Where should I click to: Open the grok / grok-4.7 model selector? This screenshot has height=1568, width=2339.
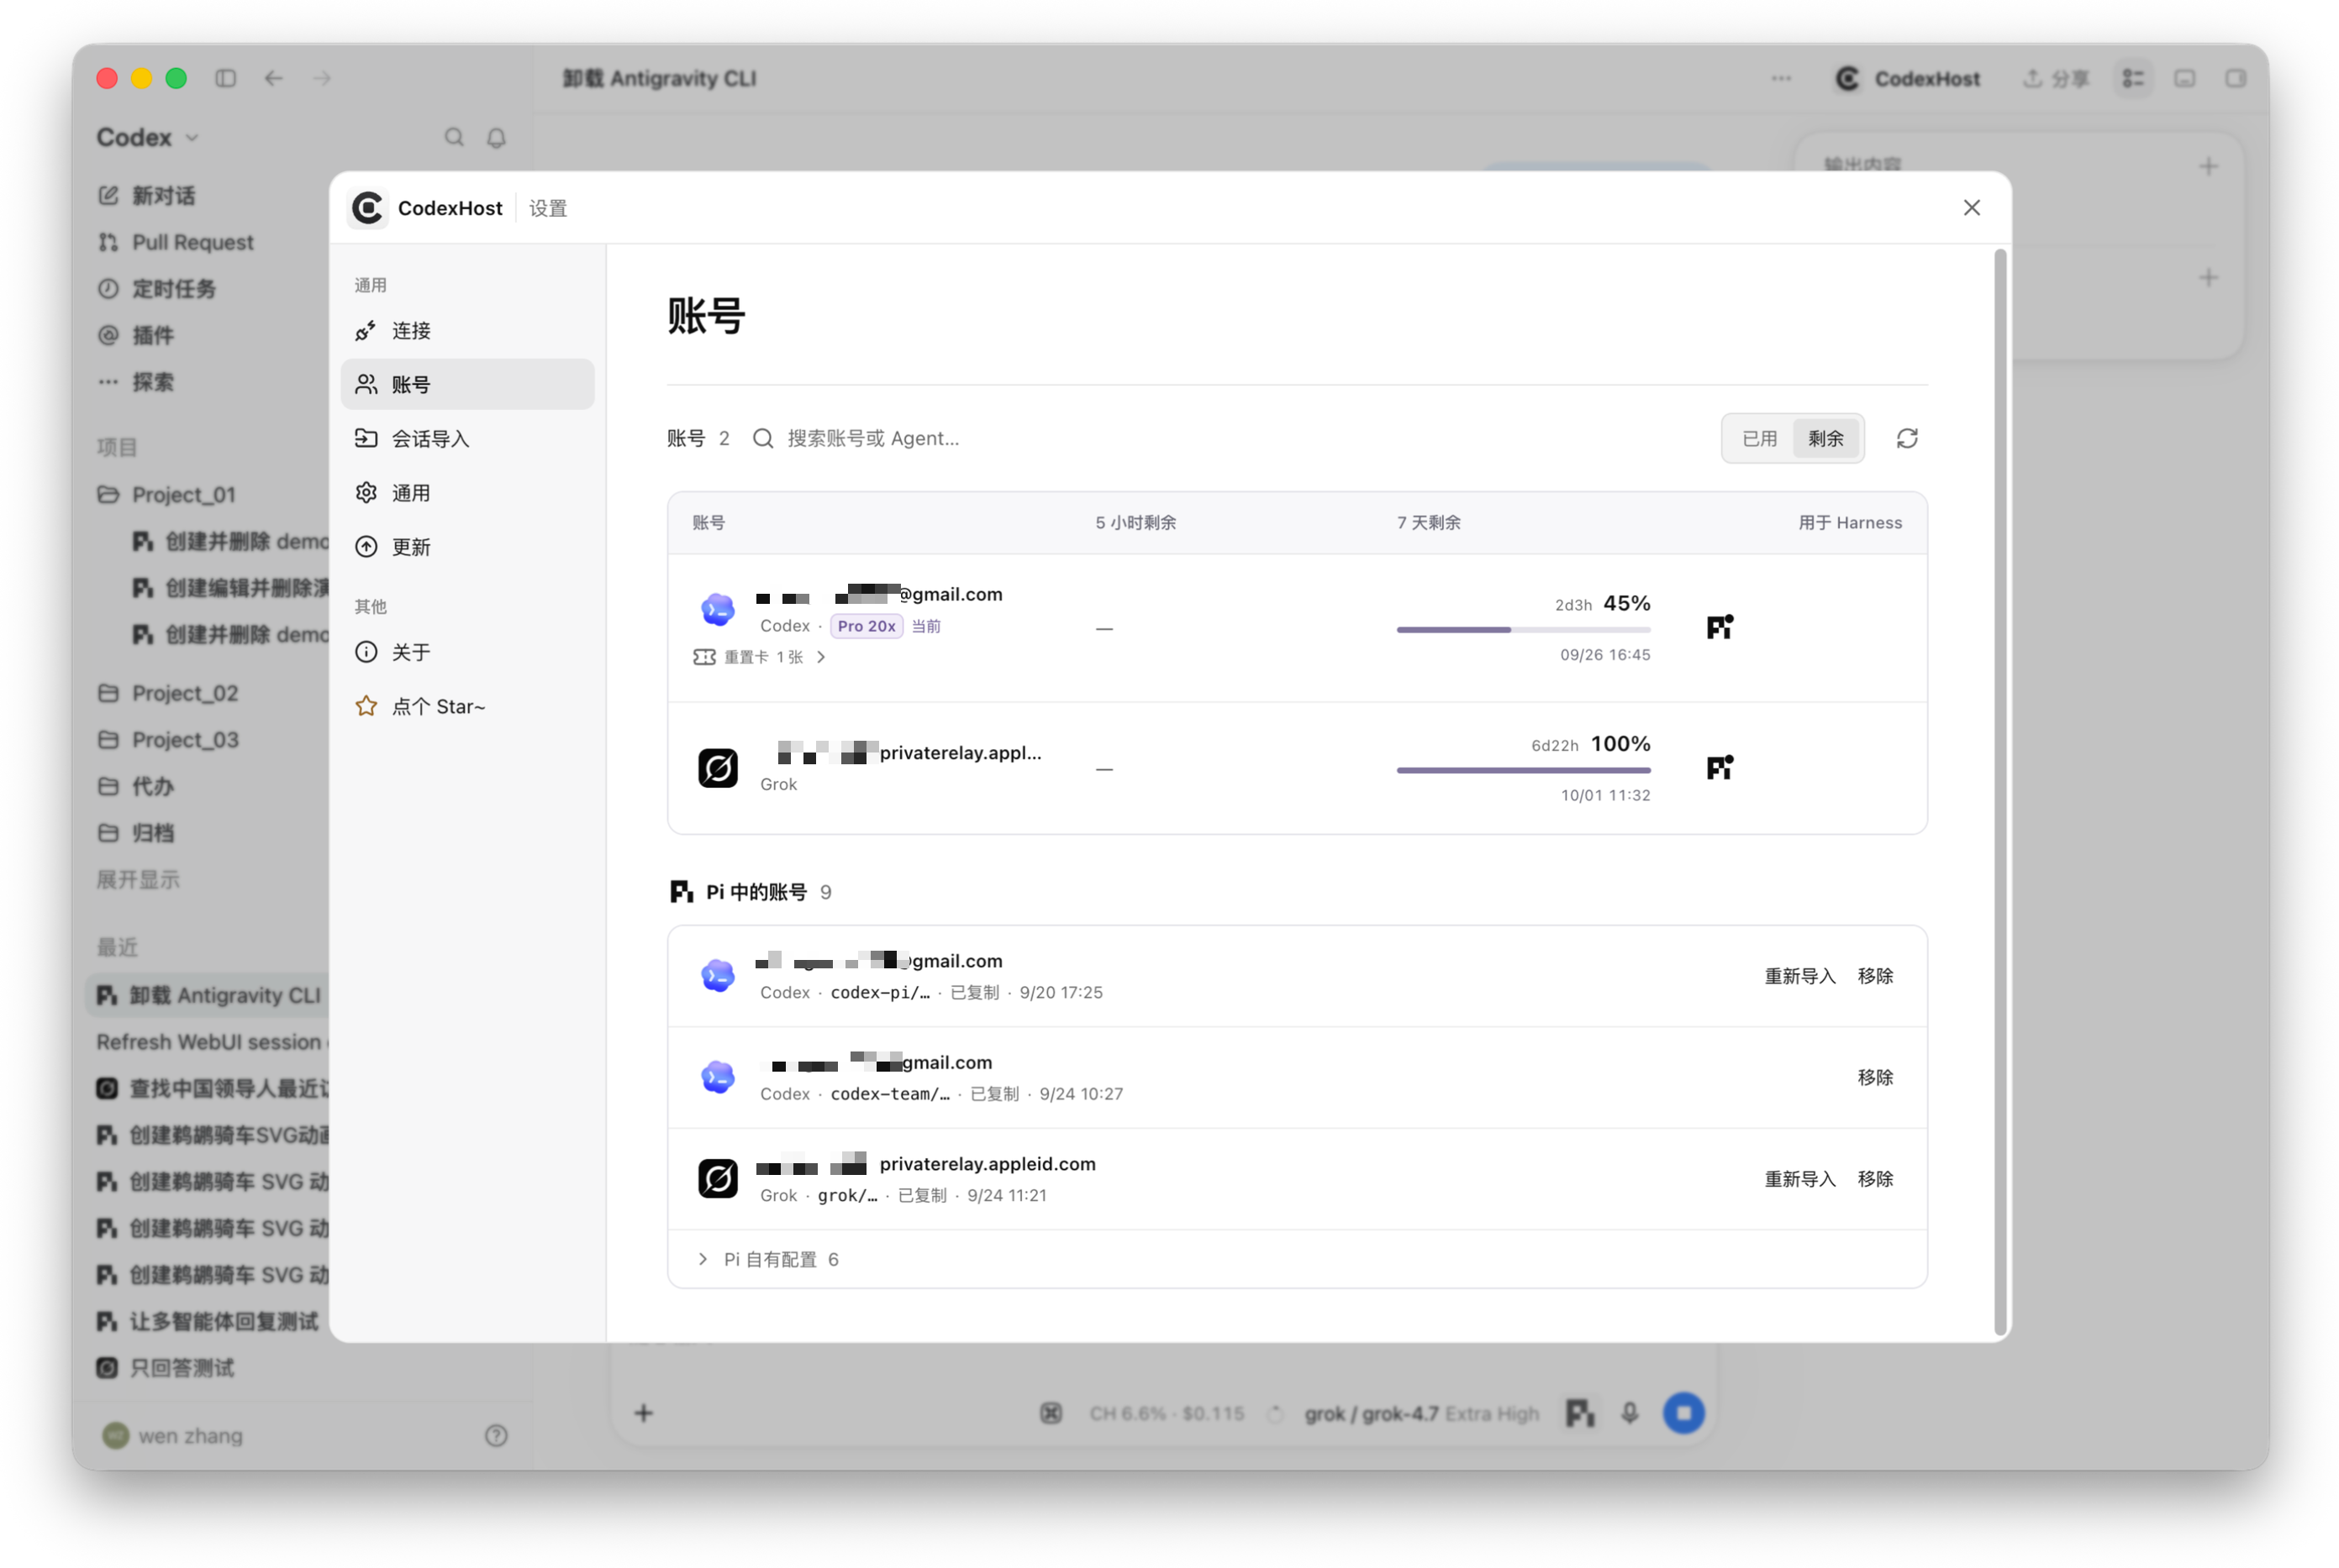(1420, 1413)
